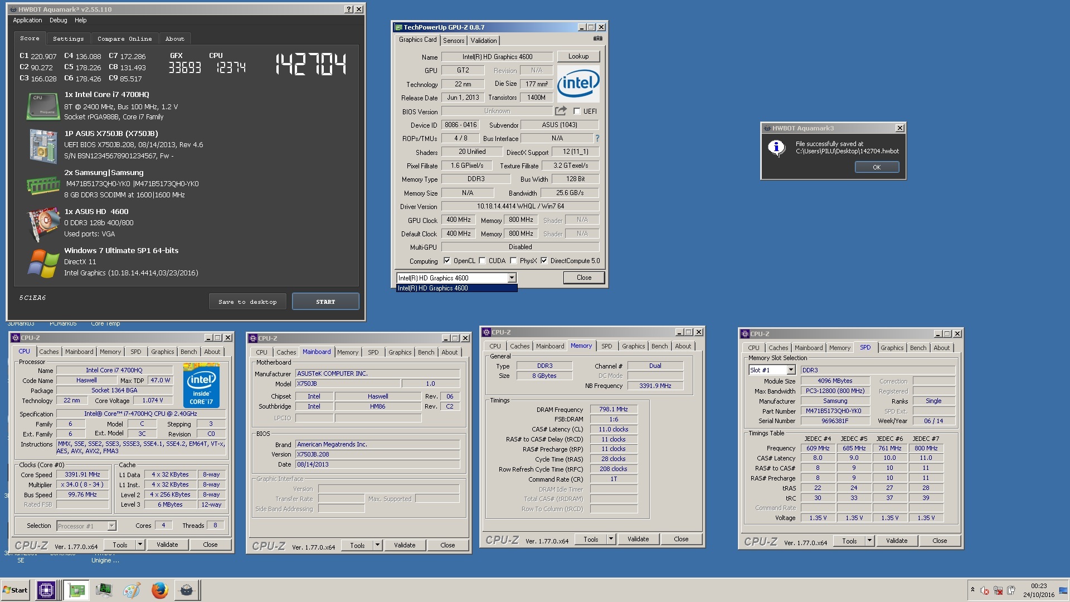Click Validate in CPU-Z SPD window
This screenshot has height=602, width=1070.
coord(896,541)
